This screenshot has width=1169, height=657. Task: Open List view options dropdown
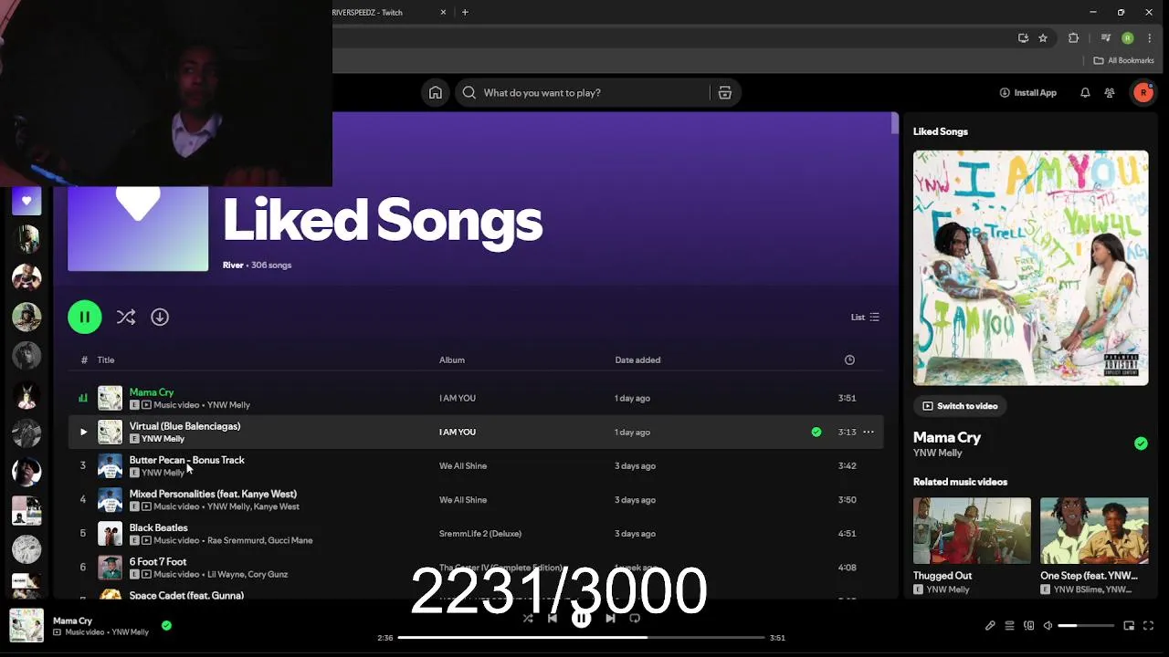(865, 317)
